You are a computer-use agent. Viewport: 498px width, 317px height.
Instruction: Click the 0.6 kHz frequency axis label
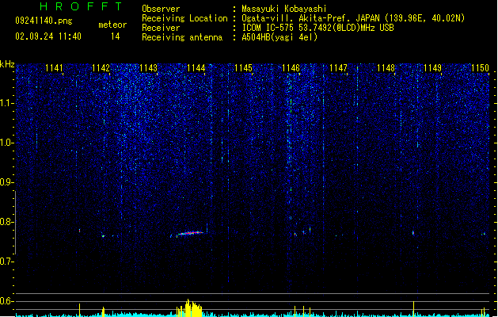tap(6, 301)
